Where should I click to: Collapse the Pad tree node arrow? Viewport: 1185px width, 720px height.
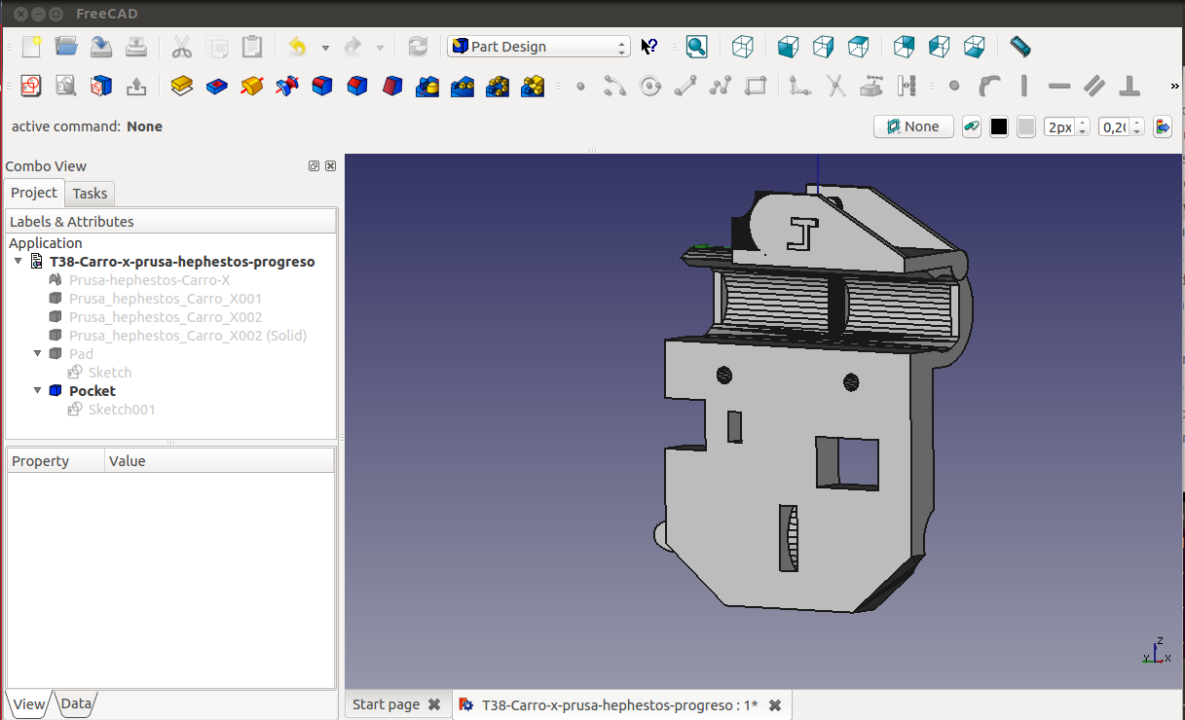click(x=38, y=354)
